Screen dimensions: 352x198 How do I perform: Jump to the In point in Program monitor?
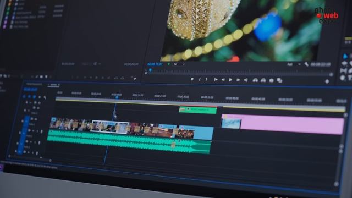tap(216, 79)
